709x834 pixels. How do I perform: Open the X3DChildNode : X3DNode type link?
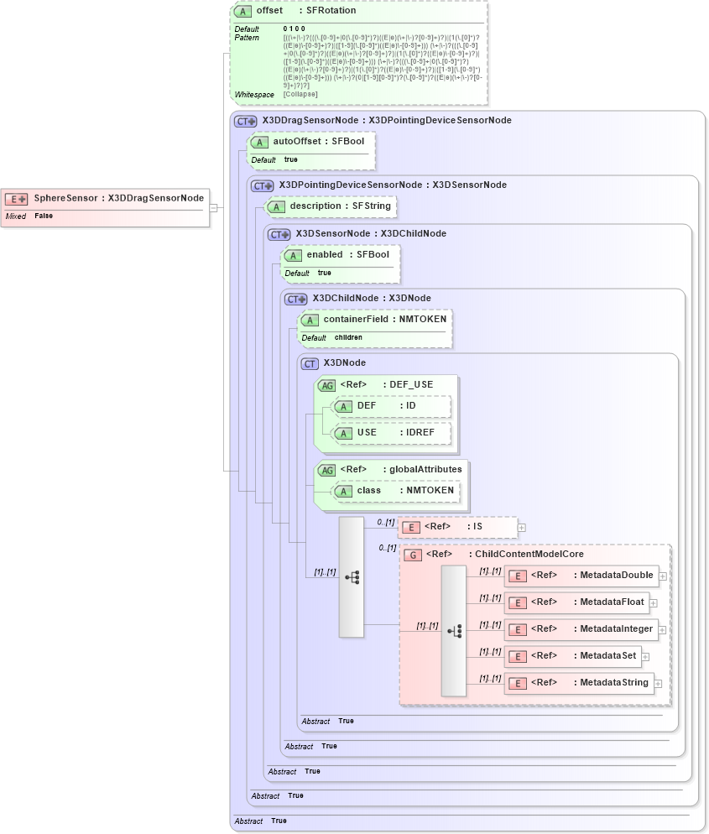[x=372, y=299]
